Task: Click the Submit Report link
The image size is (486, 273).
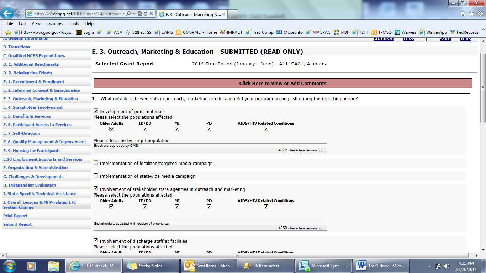Action: pos(17,224)
